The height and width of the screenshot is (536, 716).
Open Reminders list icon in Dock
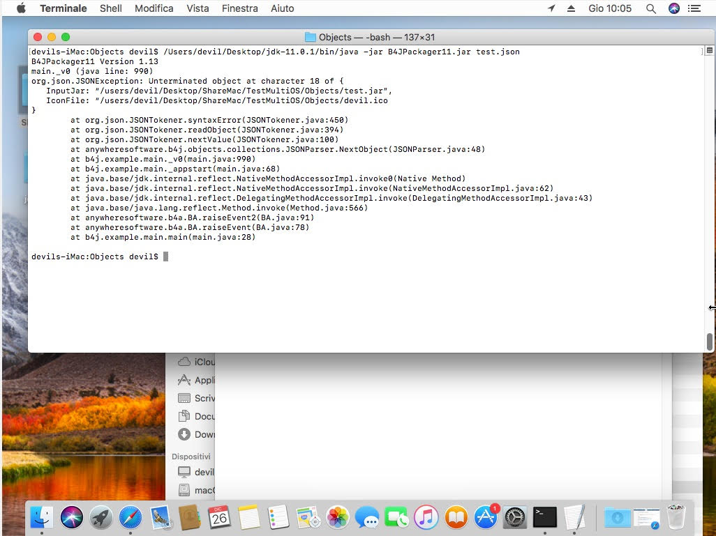tap(278, 517)
